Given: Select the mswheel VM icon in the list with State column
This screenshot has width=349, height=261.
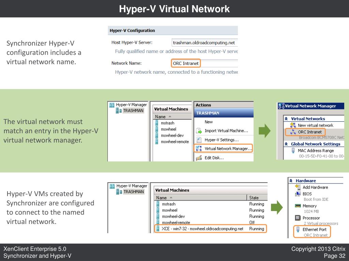Looking at the screenshot, I should coord(158,210).
